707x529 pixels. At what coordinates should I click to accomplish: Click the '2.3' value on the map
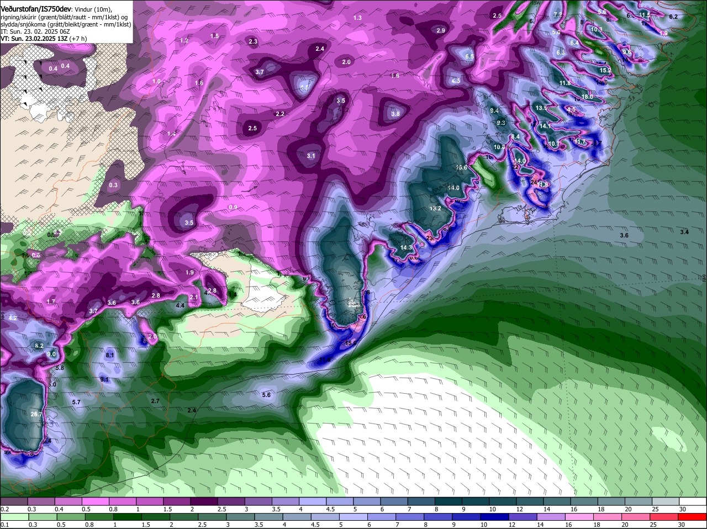click(253, 42)
